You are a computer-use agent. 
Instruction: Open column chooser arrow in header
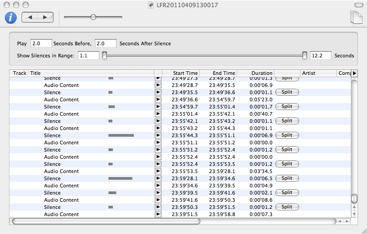click(x=354, y=73)
